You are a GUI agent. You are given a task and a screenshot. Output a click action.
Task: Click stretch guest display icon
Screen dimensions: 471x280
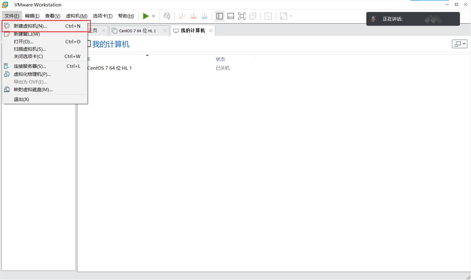(x=283, y=16)
